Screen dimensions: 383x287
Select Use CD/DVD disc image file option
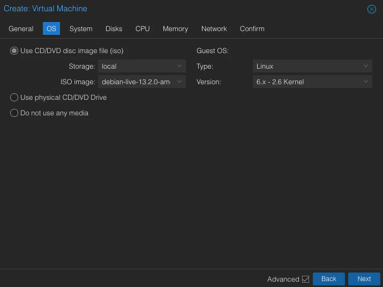click(14, 51)
